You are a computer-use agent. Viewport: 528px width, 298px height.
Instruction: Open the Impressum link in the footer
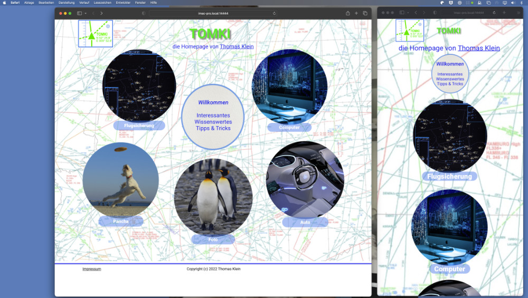[91, 269]
